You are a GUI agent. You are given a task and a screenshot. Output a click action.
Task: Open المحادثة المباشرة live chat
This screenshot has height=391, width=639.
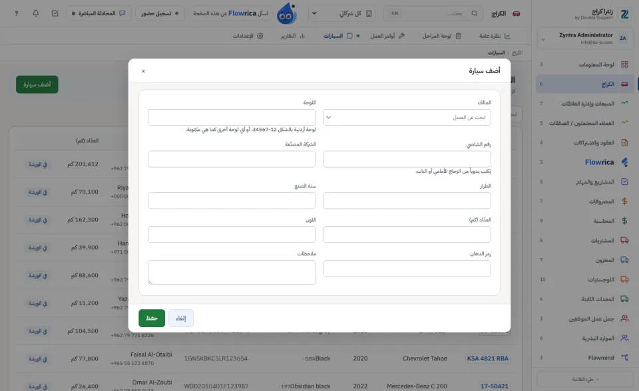point(99,13)
